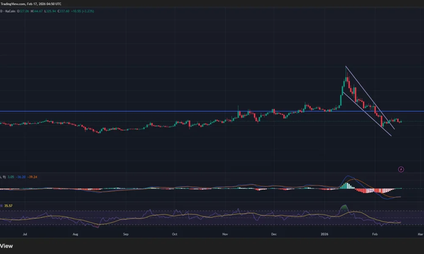Select the 2026 marker on the time axis
This screenshot has height=254, width=424.
(325, 234)
